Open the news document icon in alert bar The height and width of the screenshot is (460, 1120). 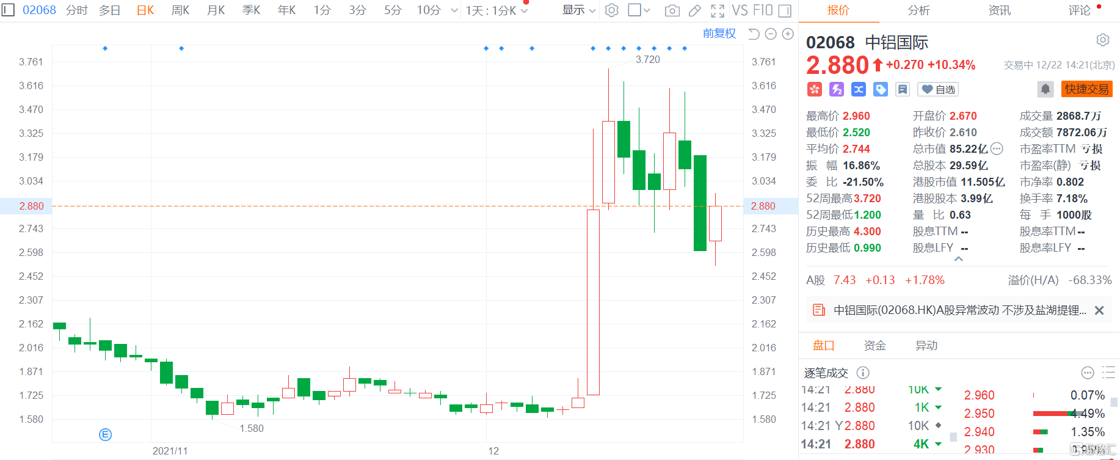coord(819,310)
